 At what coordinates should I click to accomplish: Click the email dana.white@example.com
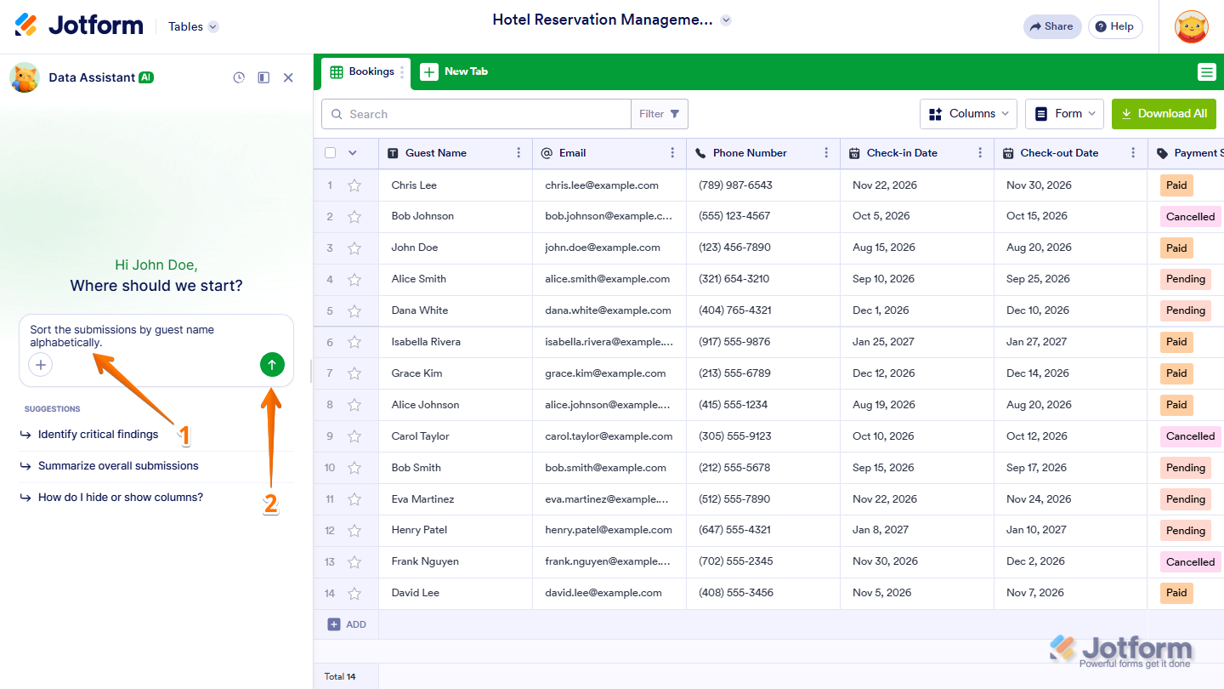tap(609, 311)
